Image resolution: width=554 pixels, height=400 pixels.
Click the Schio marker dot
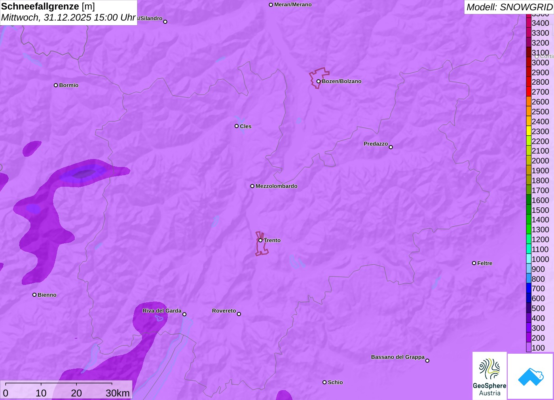pos(324,382)
